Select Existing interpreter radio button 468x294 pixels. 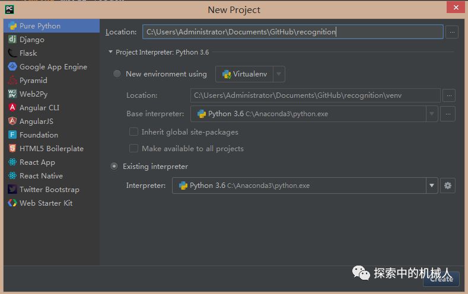(x=114, y=166)
